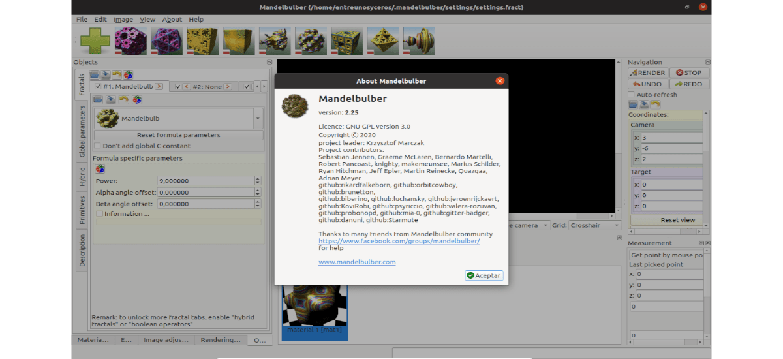Open the Mandelbulb formula dropdown

(257, 119)
